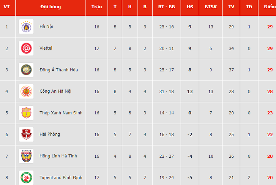The height and width of the screenshot is (185, 276).
Task: Open the TopenLand Bình Định logo
Action: (x=26, y=178)
